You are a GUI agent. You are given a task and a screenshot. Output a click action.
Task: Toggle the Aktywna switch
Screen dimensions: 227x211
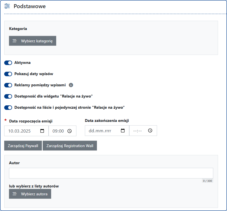tap(8, 63)
